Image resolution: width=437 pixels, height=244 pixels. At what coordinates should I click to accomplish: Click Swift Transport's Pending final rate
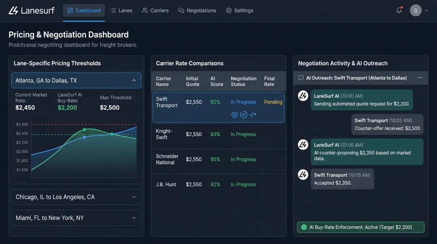pyautogui.click(x=273, y=102)
